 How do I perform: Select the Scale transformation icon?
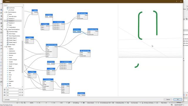(8, 25)
